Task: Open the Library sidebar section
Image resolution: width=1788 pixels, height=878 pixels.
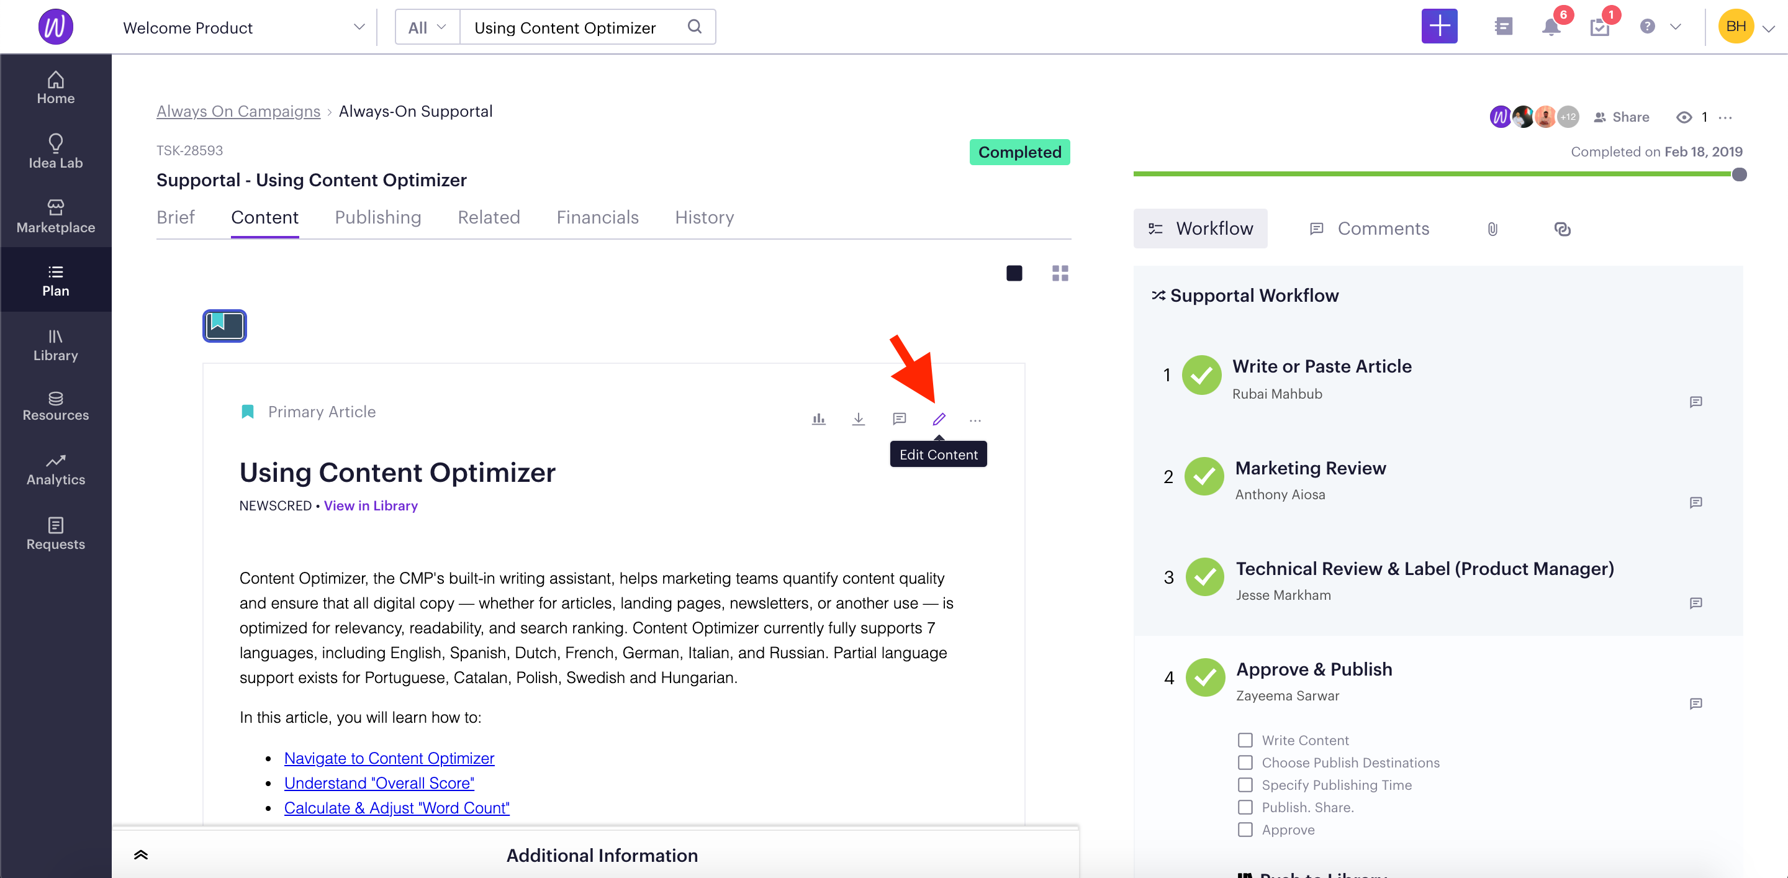Action: pyautogui.click(x=55, y=345)
